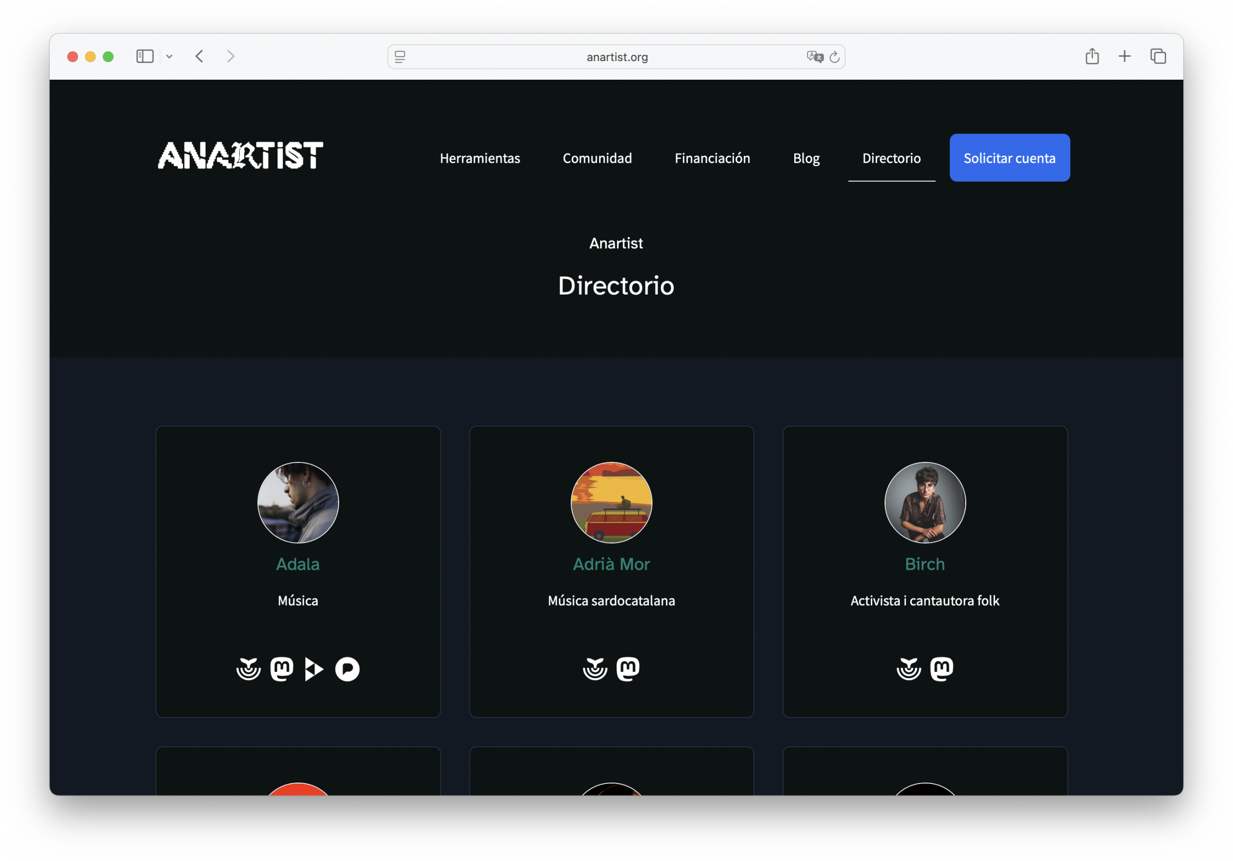Open Adrià Mor's Mastodon icon
The height and width of the screenshot is (861, 1233).
(x=628, y=669)
